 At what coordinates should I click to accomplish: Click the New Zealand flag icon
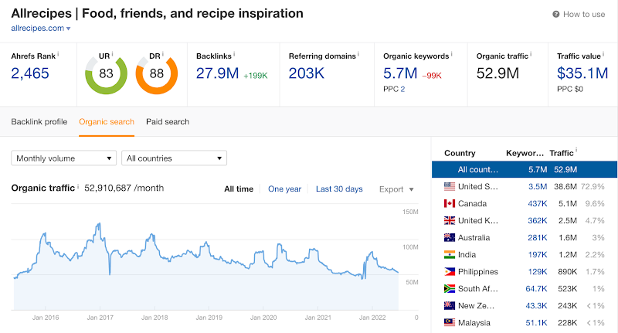450,305
